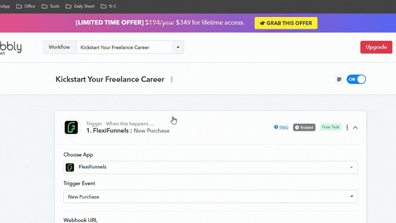Click the FlexiFunnels trigger logo
Image resolution: width=396 pixels, height=223 pixels.
[71, 127]
